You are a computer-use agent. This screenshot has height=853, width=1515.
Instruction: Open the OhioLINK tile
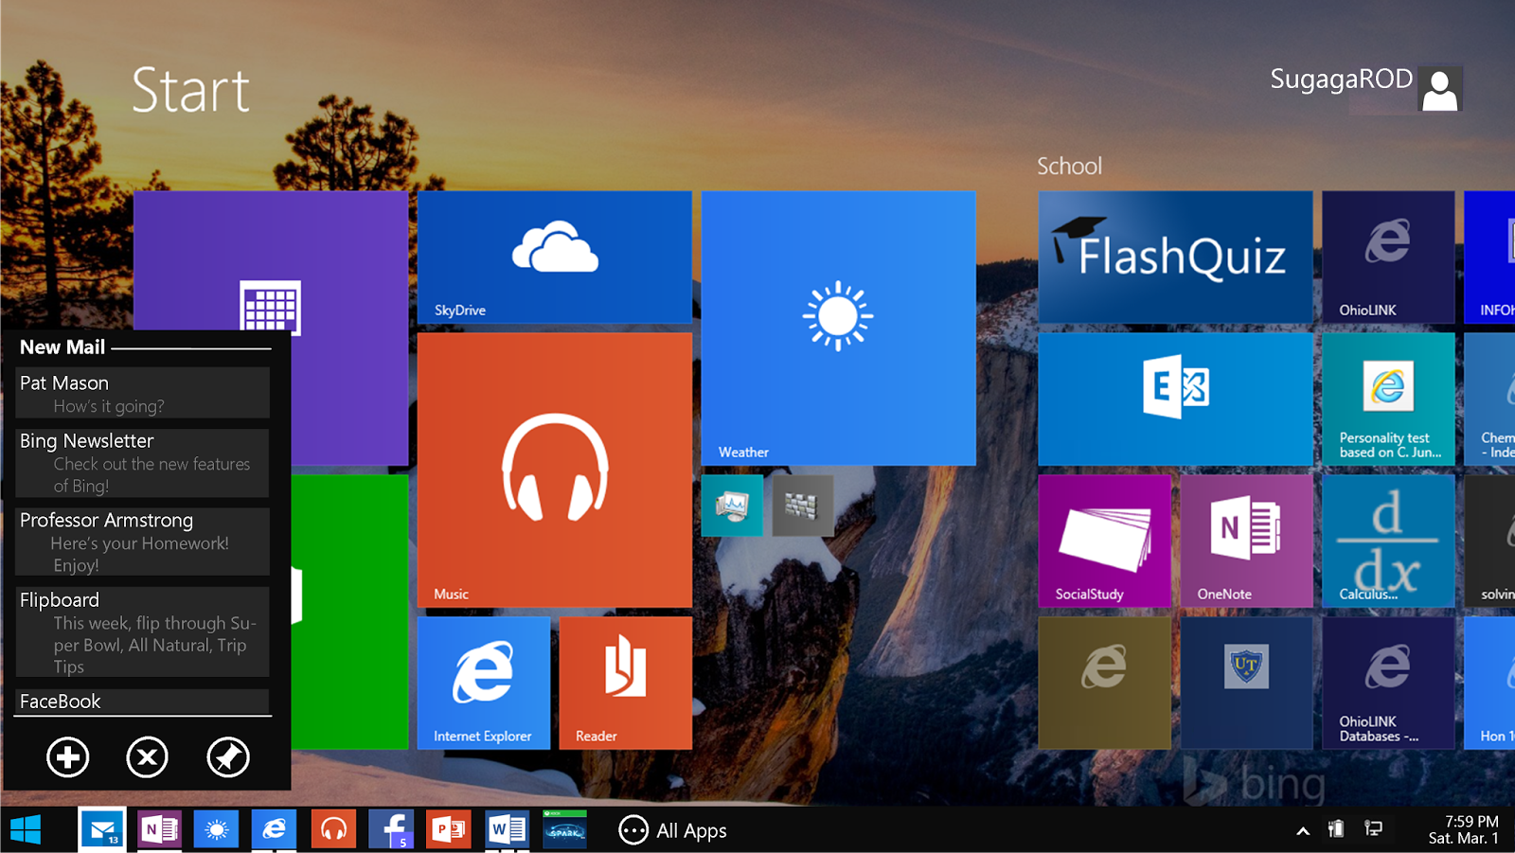pyautogui.click(x=1388, y=257)
